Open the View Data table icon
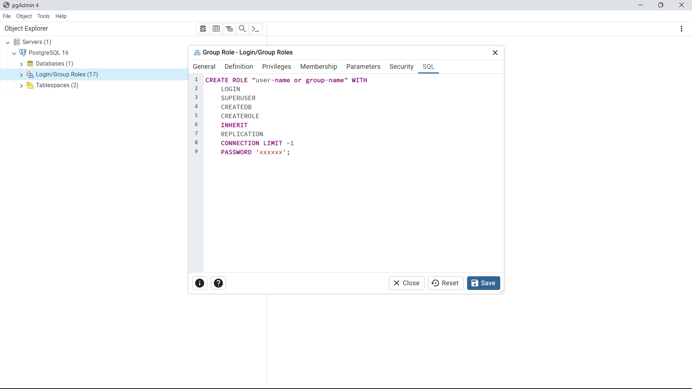The width and height of the screenshot is (692, 389). click(216, 29)
